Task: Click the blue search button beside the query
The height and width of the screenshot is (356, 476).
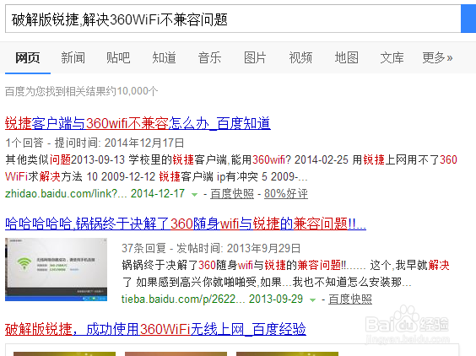Action: pyautogui.click(x=468, y=19)
